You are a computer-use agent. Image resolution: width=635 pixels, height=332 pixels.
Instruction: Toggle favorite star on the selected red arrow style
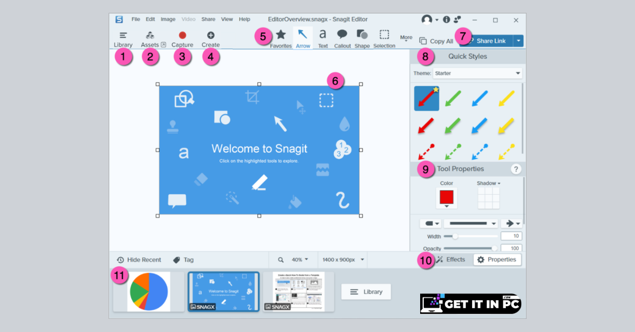436,89
